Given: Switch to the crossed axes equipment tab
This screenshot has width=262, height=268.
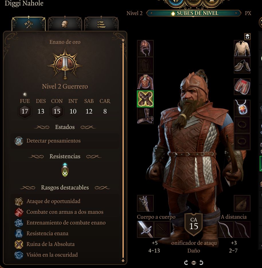Looking at the screenshot, I should 29,24.
